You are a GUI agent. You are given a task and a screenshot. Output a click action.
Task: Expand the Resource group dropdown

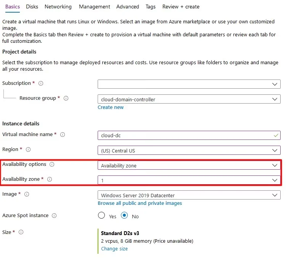point(189,99)
